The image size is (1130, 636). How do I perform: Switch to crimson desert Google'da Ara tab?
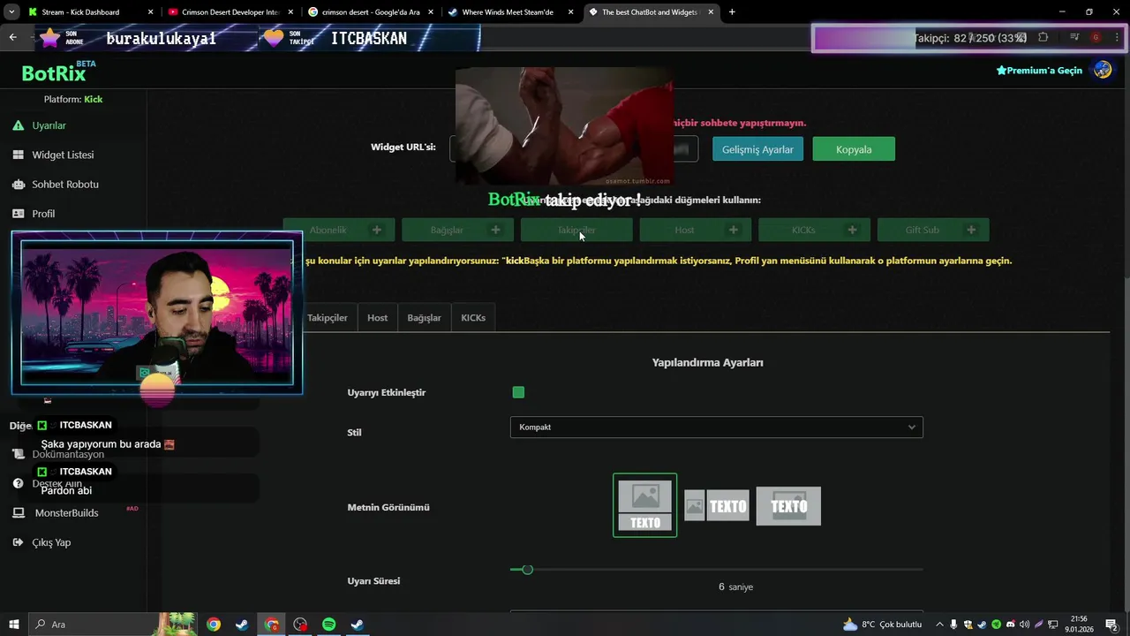[x=369, y=12]
